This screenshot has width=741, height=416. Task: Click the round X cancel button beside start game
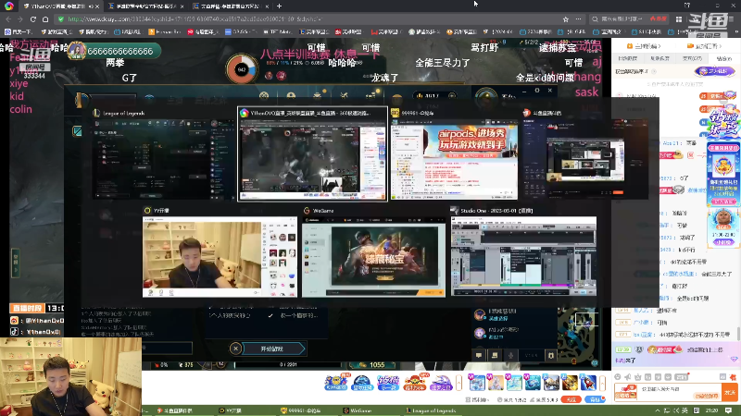(235, 349)
